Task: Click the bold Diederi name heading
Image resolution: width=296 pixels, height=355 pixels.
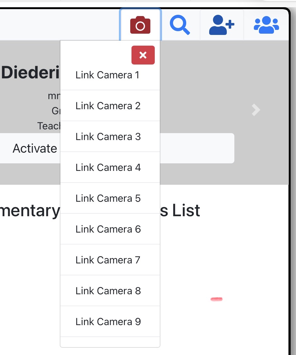Action: click(x=31, y=73)
